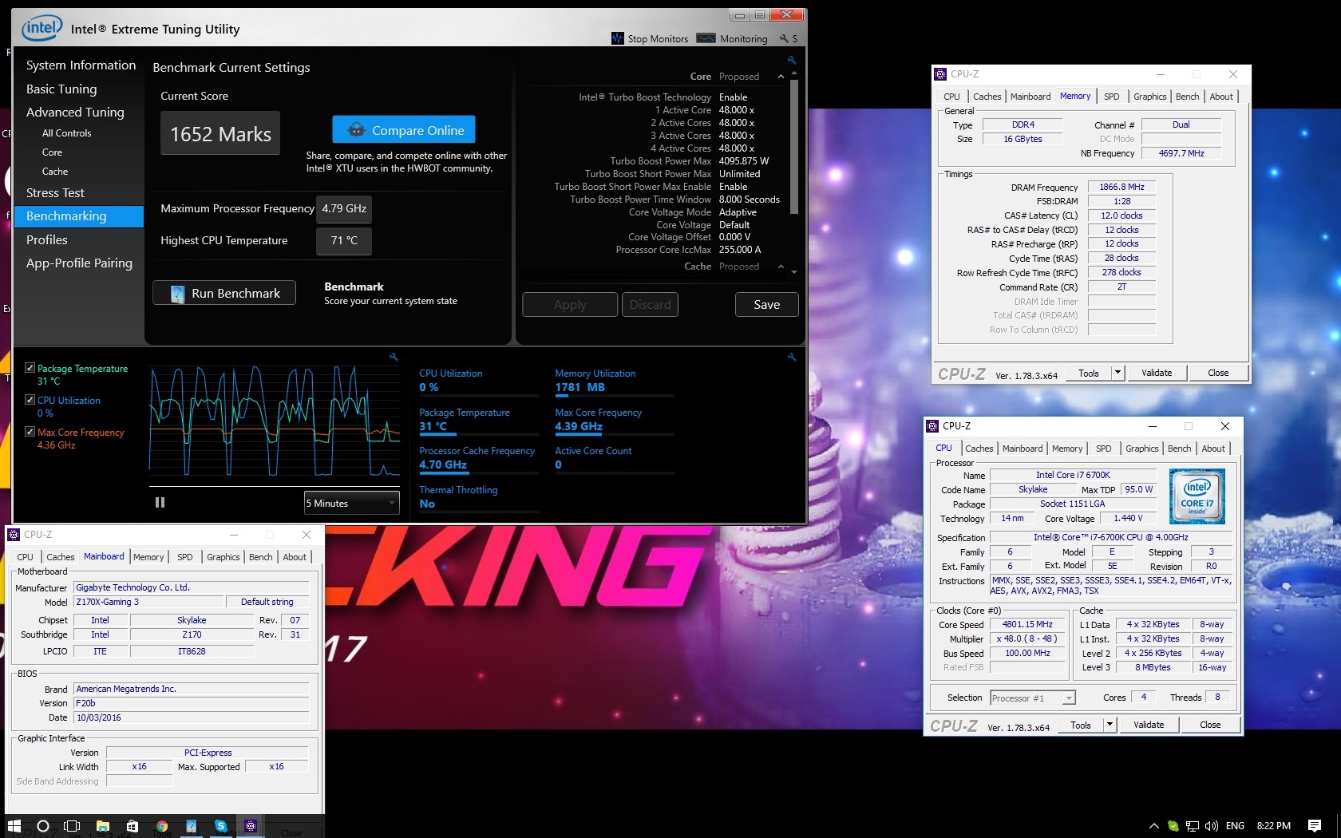Click the Monitoring graph icon
The width and height of the screenshot is (1341, 838).
tap(706, 38)
